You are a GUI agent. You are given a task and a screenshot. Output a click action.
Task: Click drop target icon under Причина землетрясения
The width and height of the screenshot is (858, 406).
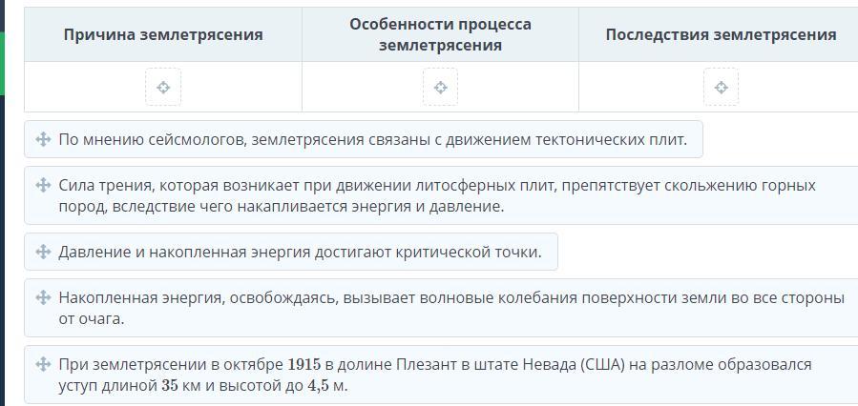click(163, 88)
